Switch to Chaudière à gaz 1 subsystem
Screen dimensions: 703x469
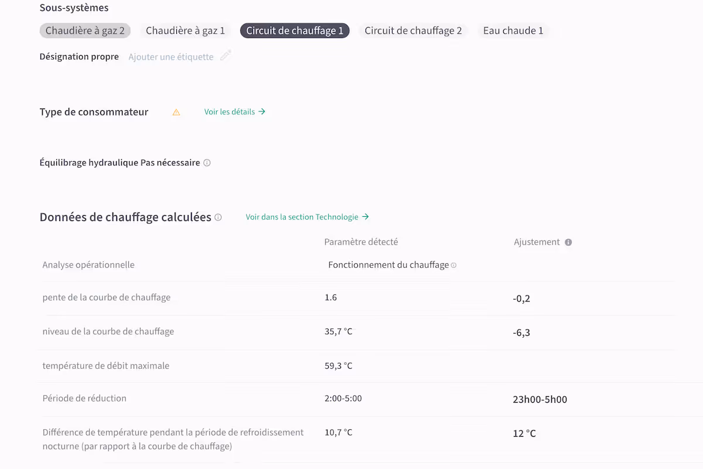(185, 30)
